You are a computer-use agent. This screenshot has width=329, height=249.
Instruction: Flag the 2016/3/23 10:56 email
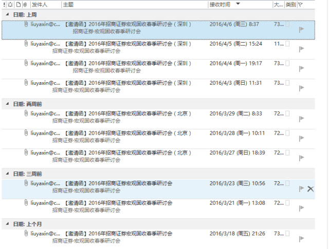click(302, 188)
